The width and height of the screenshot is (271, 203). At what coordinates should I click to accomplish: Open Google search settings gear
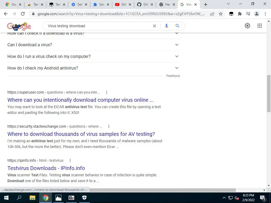(x=247, y=26)
